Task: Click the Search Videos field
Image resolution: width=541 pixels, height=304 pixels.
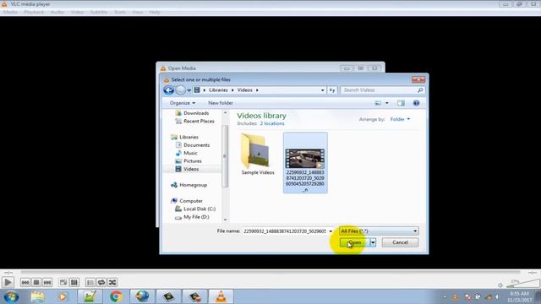Action: (379, 90)
